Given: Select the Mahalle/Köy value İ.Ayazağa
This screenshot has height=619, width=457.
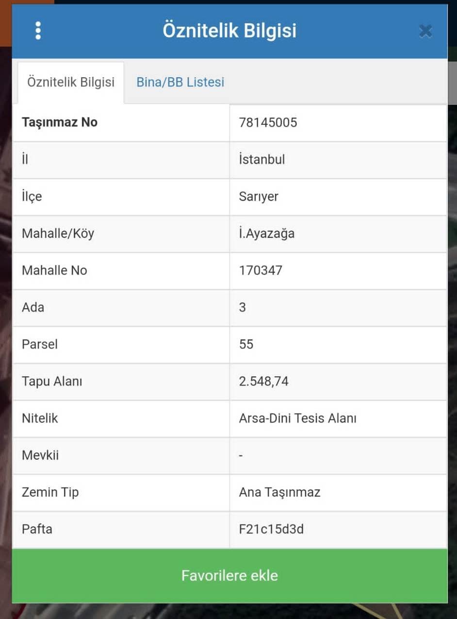Looking at the screenshot, I should click(267, 234).
